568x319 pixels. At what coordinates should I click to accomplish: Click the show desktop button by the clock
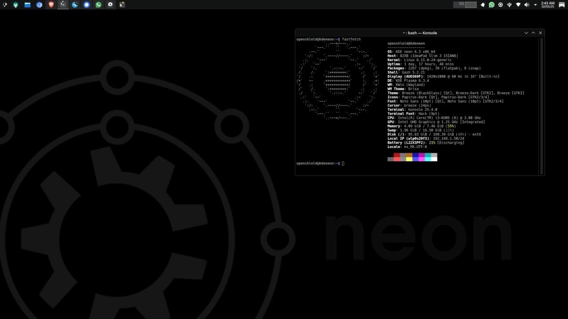tap(562, 5)
